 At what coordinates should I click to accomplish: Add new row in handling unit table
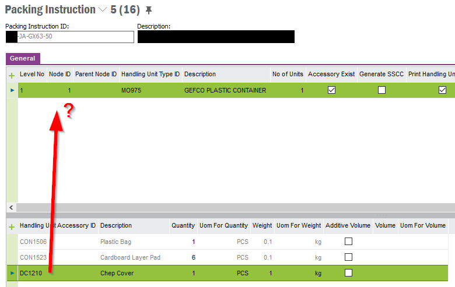pos(12,76)
